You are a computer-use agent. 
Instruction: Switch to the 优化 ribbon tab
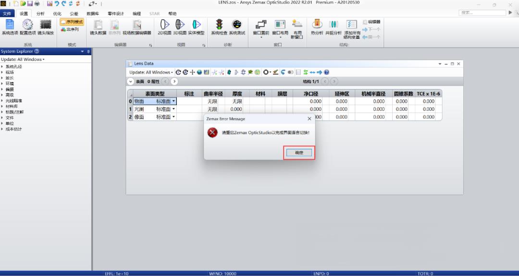pos(57,13)
